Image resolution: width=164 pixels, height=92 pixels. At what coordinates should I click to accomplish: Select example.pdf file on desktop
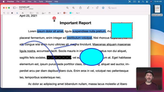point(157,10)
